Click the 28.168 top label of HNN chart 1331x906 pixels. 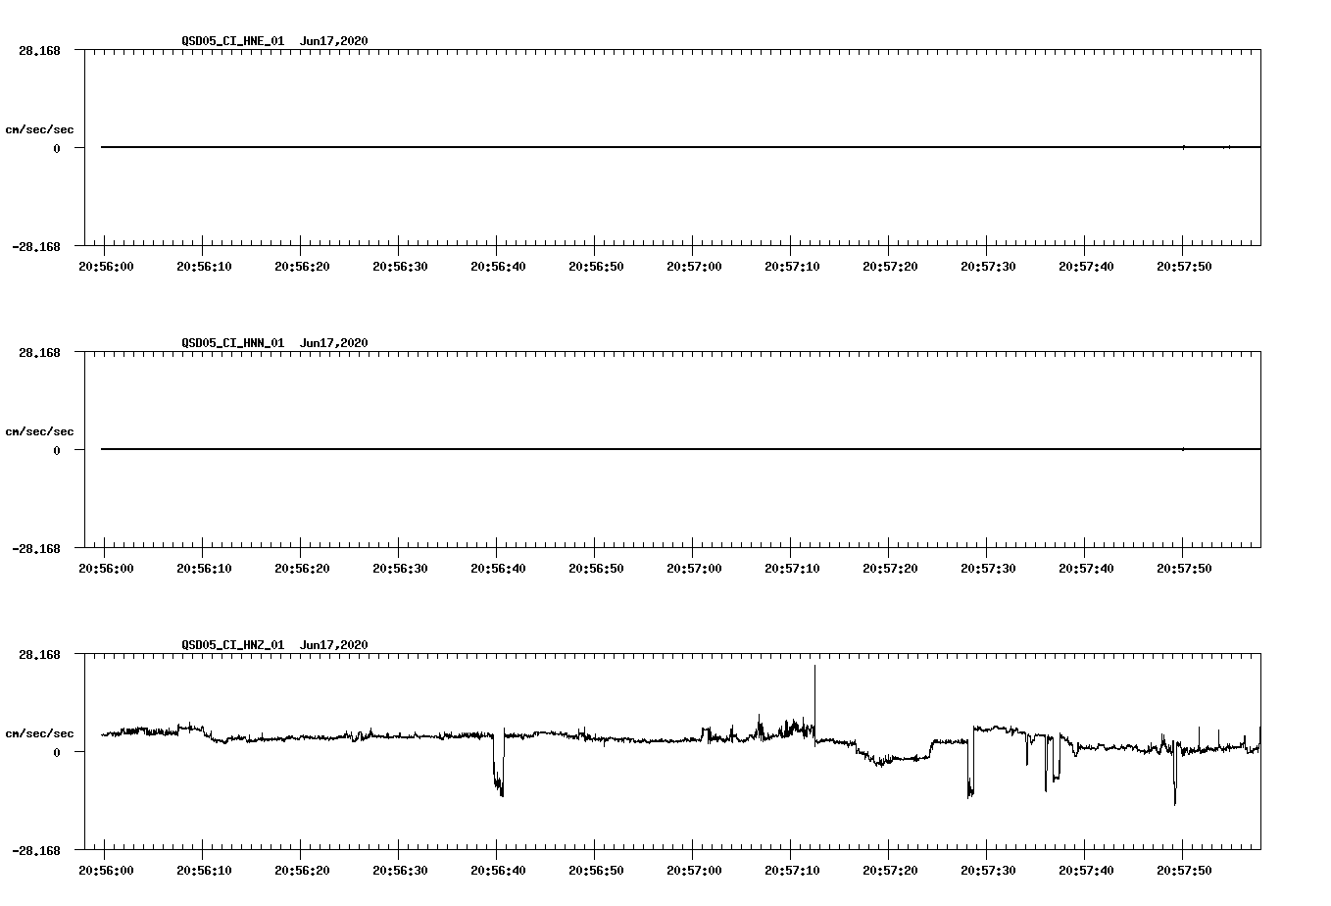coord(39,352)
